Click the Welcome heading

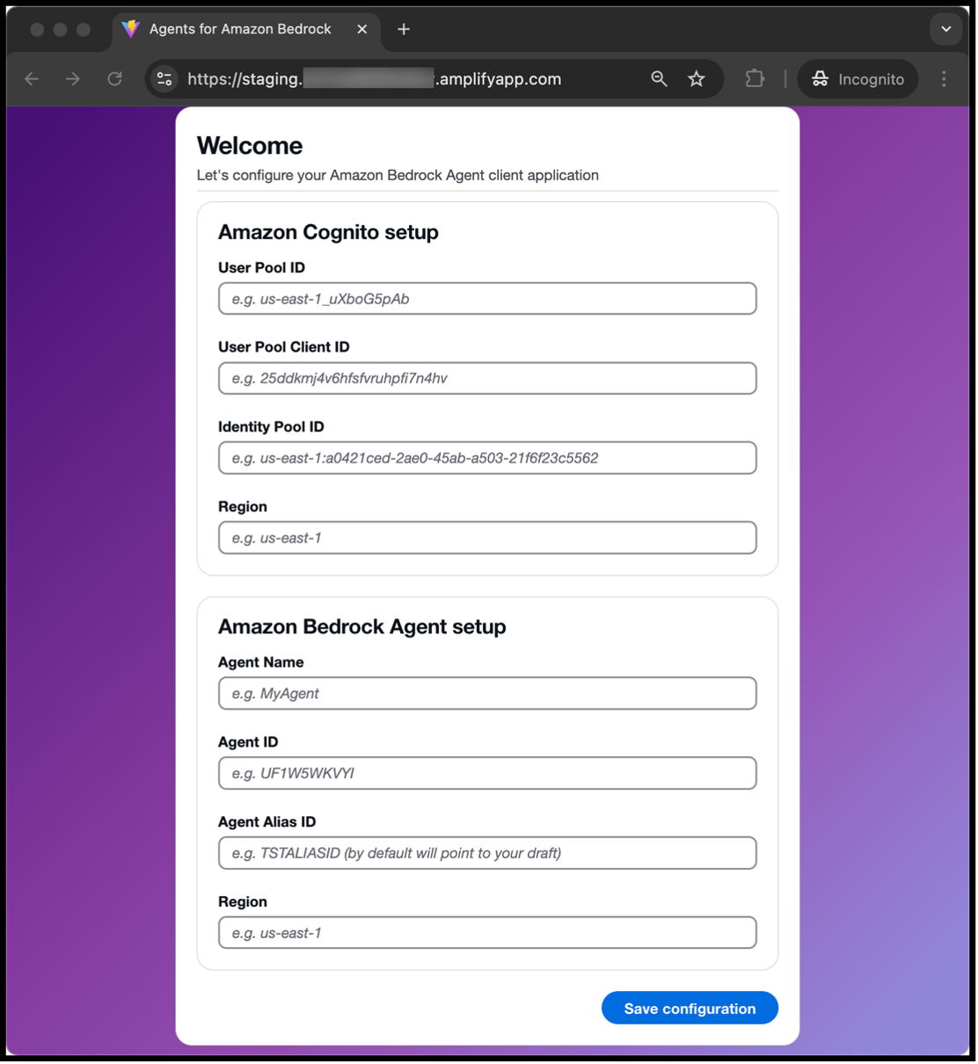(x=250, y=146)
